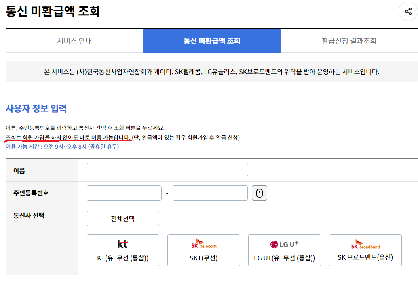418x281 pixels.
Task: Click the active 통신 미환급액 조회 tab
Action: point(211,41)
